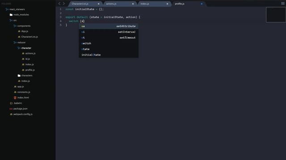The width and height of the screenshot is (286, 160).
Task: Click the JS icon beside CharacterList.js
Action: tap(19, 37)
